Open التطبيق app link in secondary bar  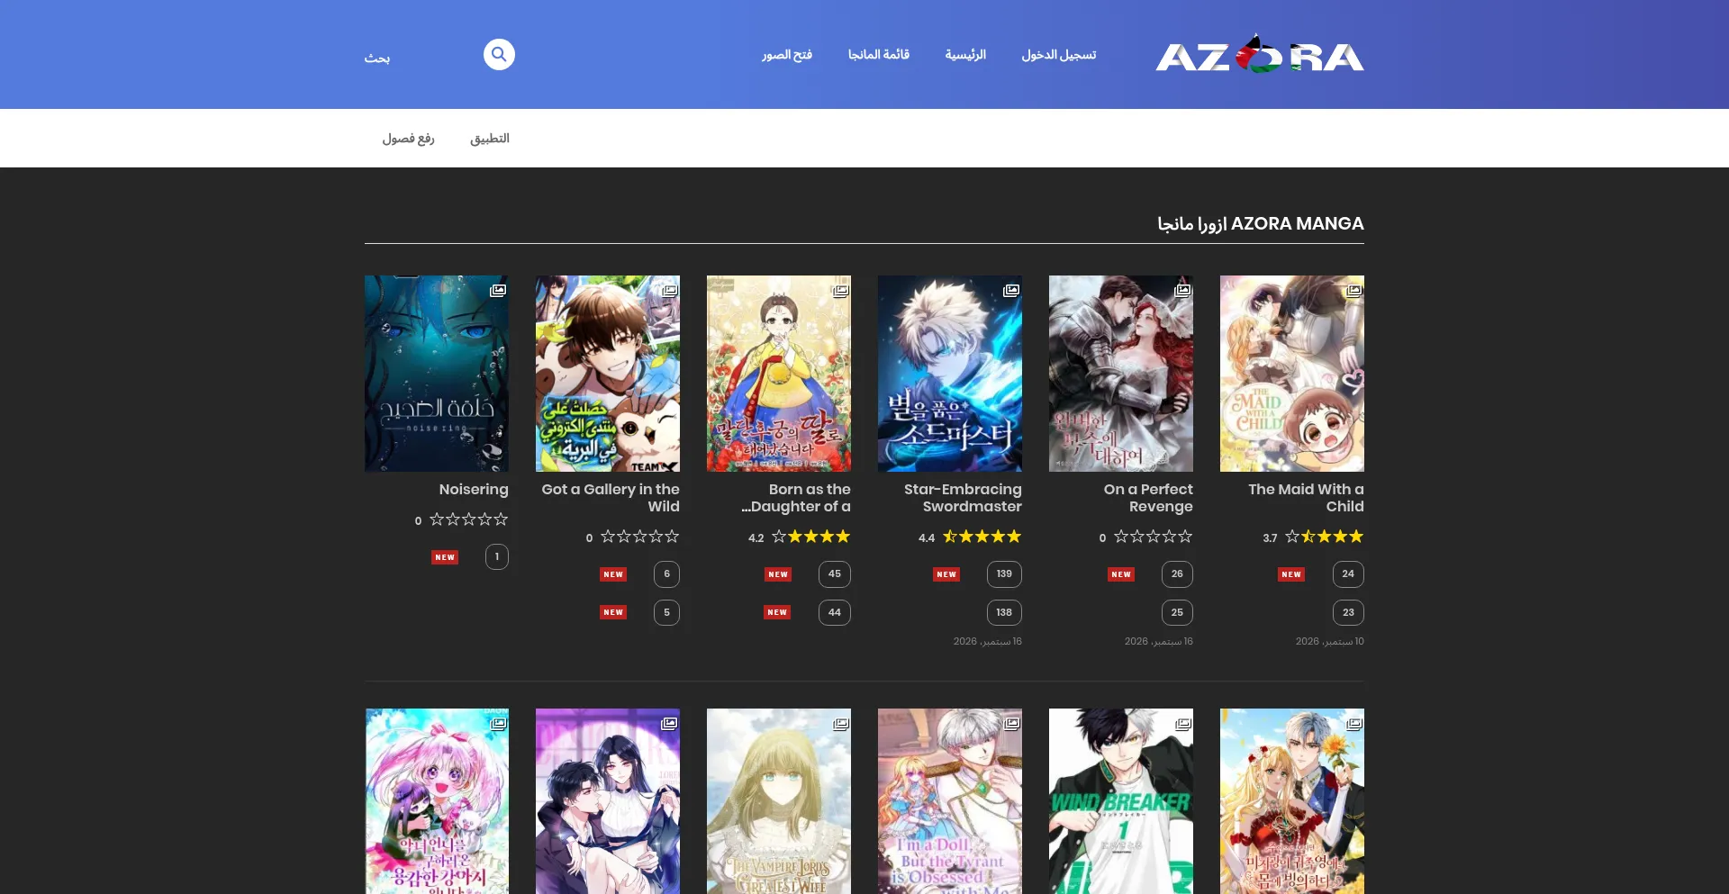(490, 139)
